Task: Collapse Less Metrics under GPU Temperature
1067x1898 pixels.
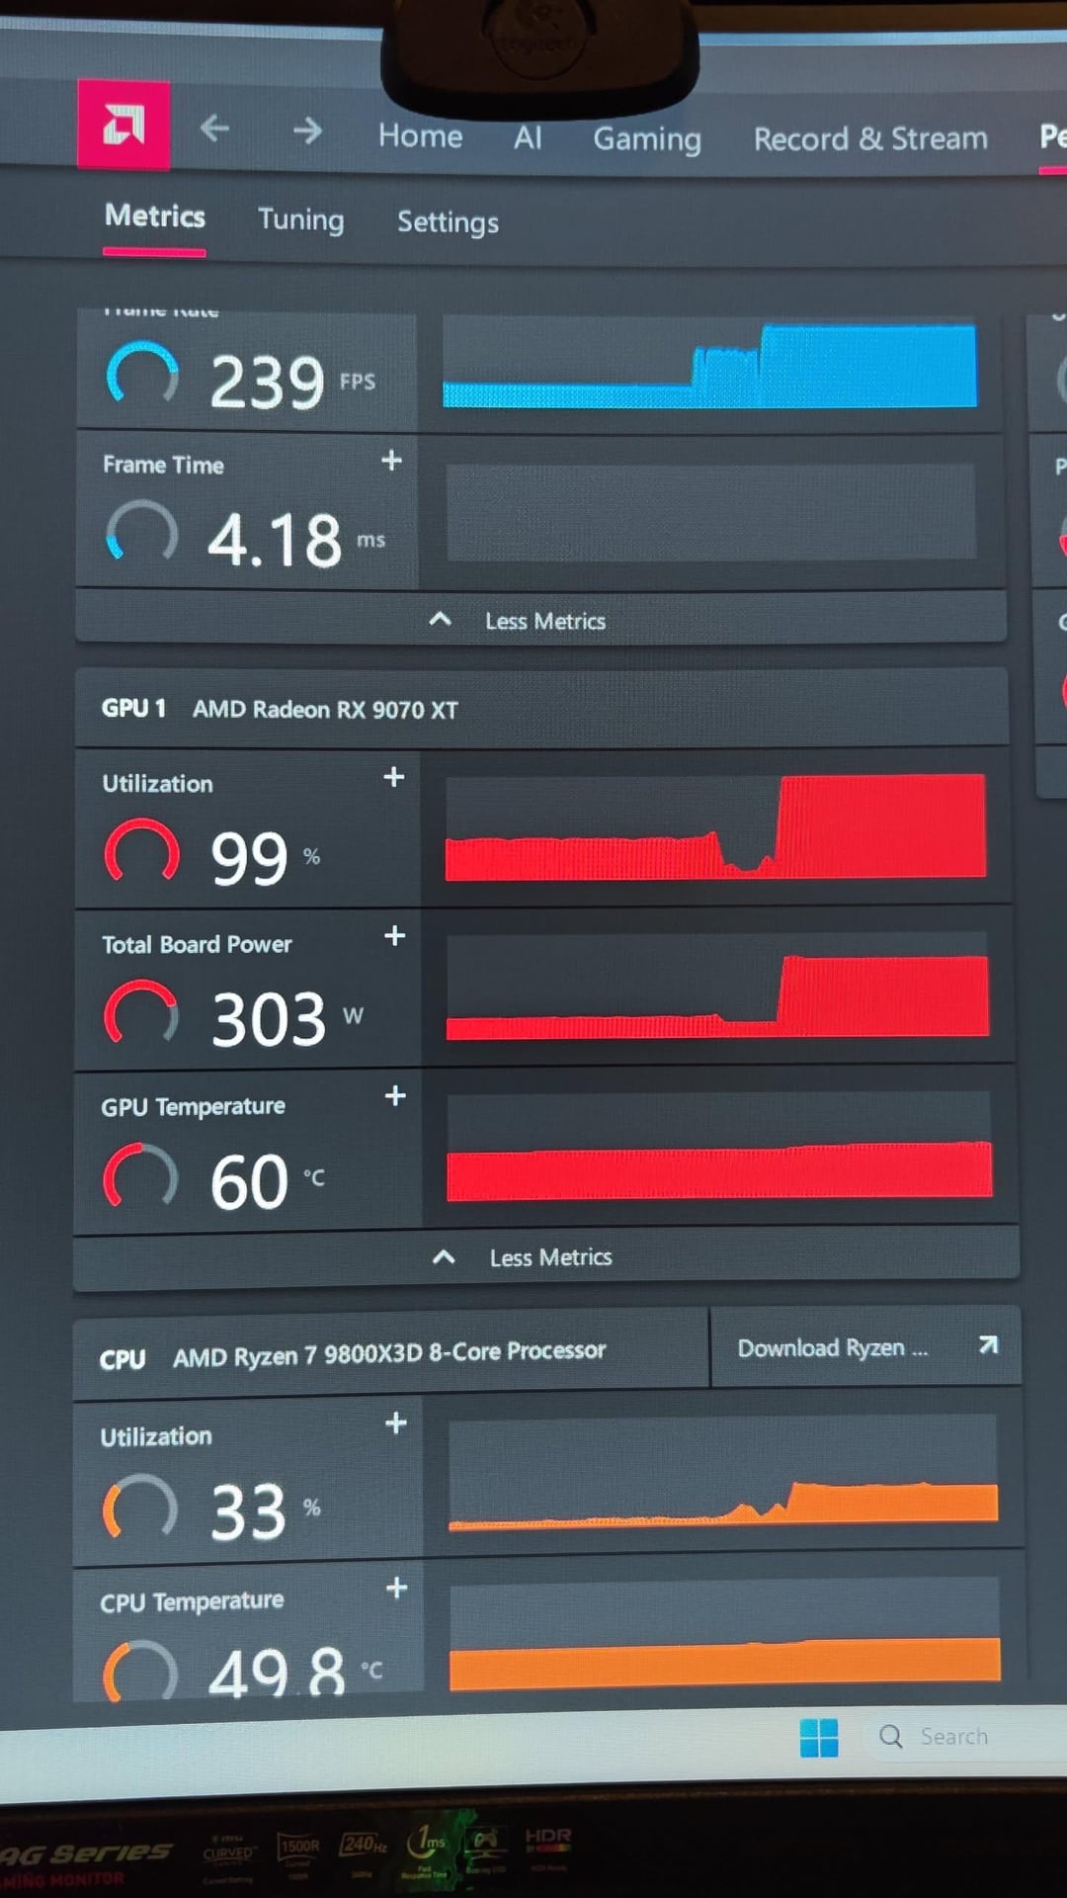Action: tap(524, 1257)
